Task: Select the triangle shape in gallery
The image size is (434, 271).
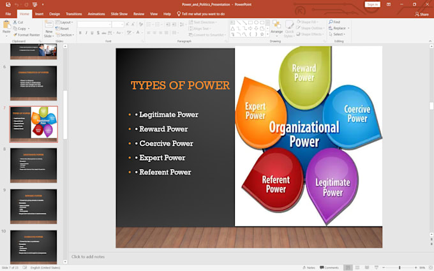Action: pos(233,28)
